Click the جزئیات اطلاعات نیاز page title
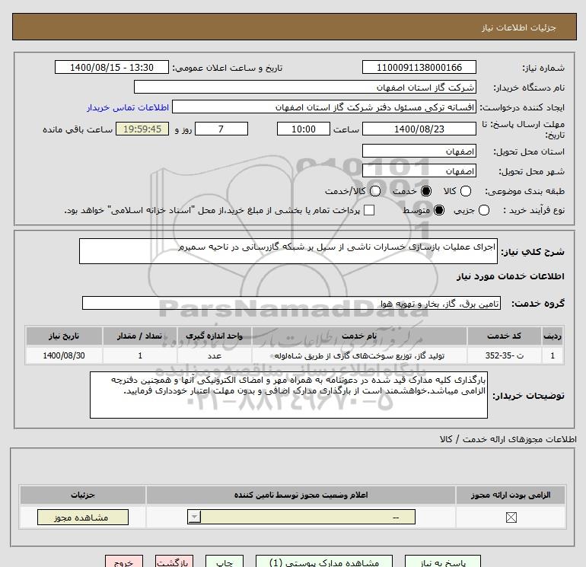This screenshot has width=586, height=567. (518, 27)
